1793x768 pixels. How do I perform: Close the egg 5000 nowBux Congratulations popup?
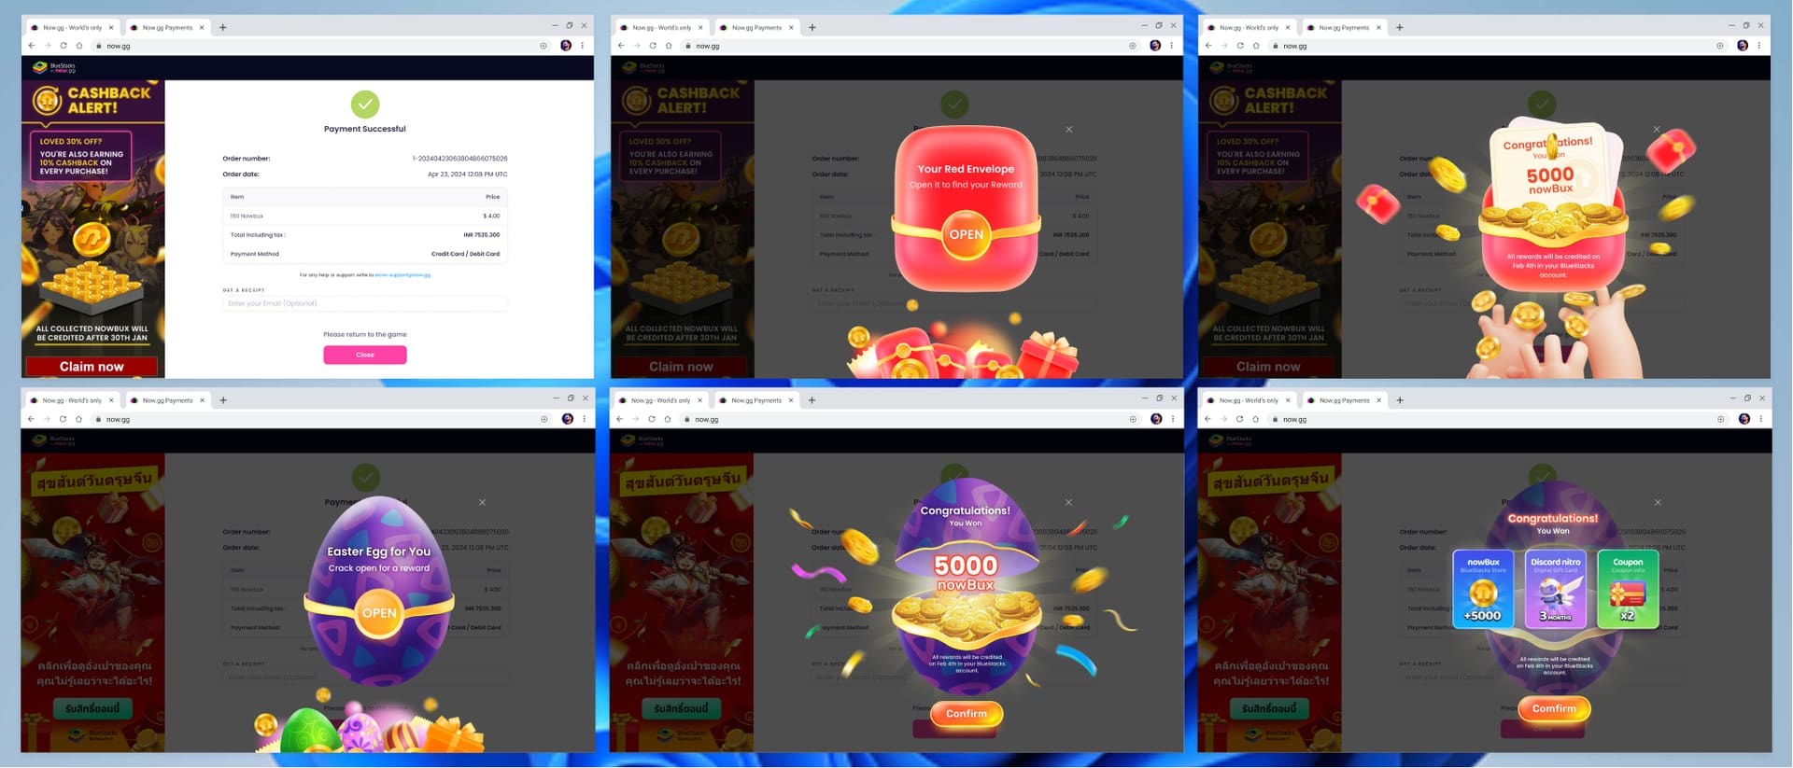pyautogui.click(x=1069, y=502)
